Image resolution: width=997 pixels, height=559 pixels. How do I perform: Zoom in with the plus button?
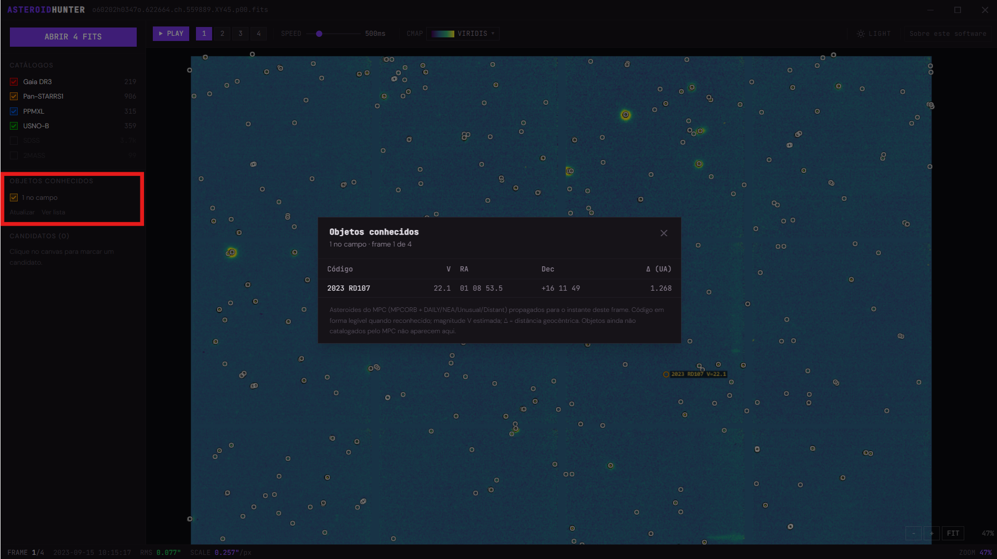932,533
